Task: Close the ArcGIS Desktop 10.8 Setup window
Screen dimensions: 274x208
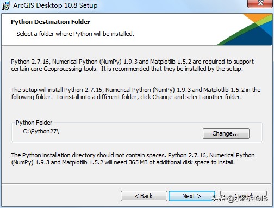Action: pyautogui.click(x=260, y=3)
